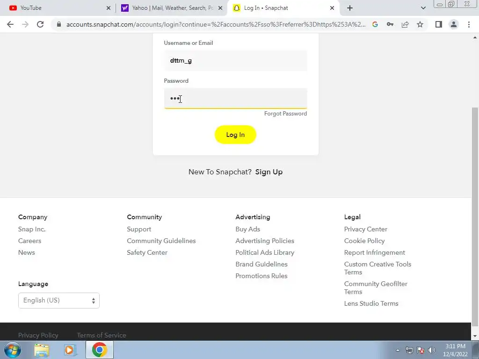Click the Google icon in address bar
Viewport: 479px width, 359px height.
coord(375,24)
